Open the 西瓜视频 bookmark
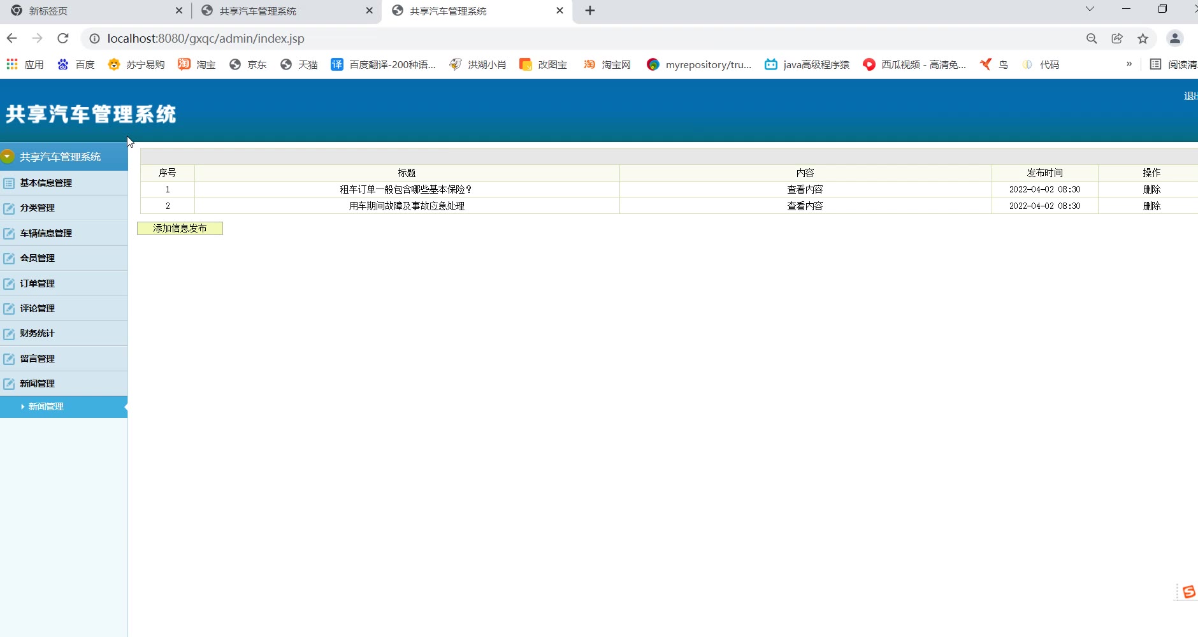This screenshot has width=1198, height=637. coord(914,64)
